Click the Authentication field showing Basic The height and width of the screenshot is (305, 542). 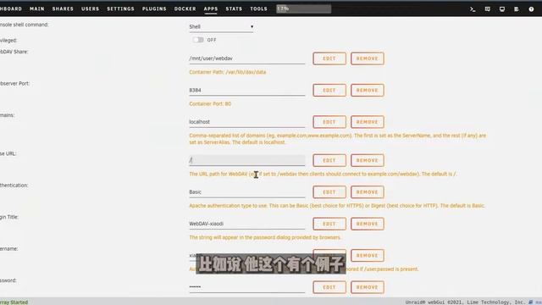coord(246,192)
